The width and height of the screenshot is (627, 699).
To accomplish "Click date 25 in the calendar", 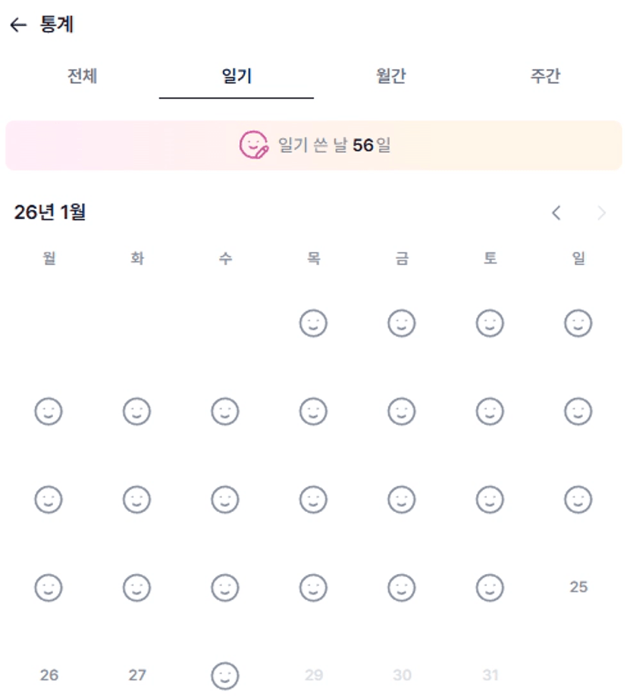I will click(x=578, y=587).
